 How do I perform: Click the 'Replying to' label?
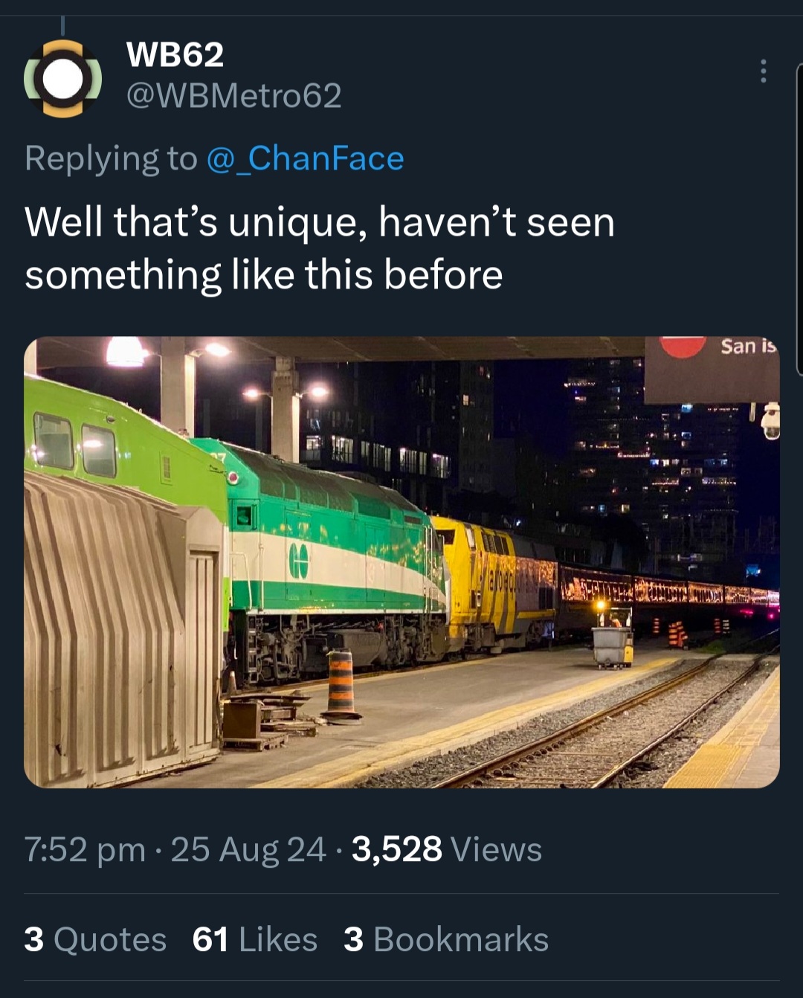pos(110,158)
